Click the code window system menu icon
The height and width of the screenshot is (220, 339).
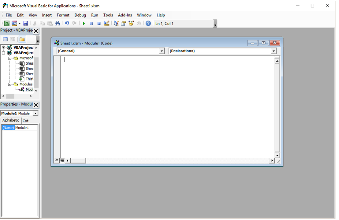coord(57,43)
